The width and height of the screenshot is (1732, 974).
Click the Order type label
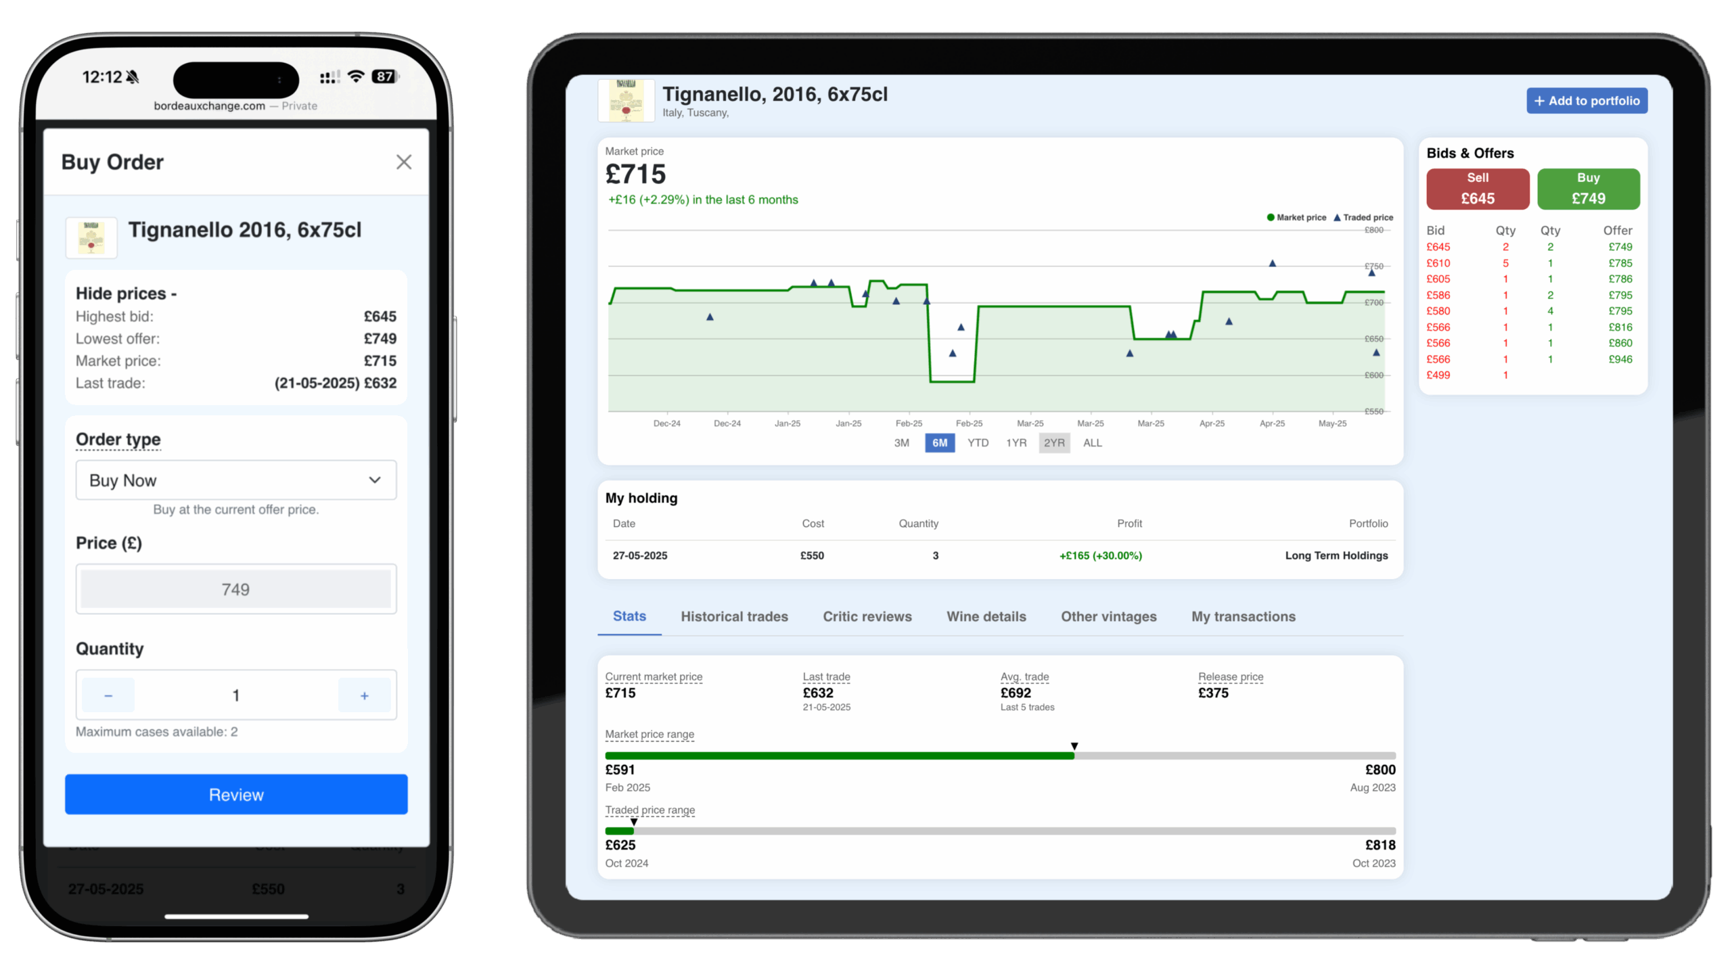(118, 440)
